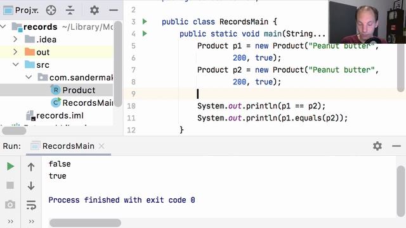Viewport: 406px width, 228px height.
Task: Select the out folder row
Action: pos(56,52)
